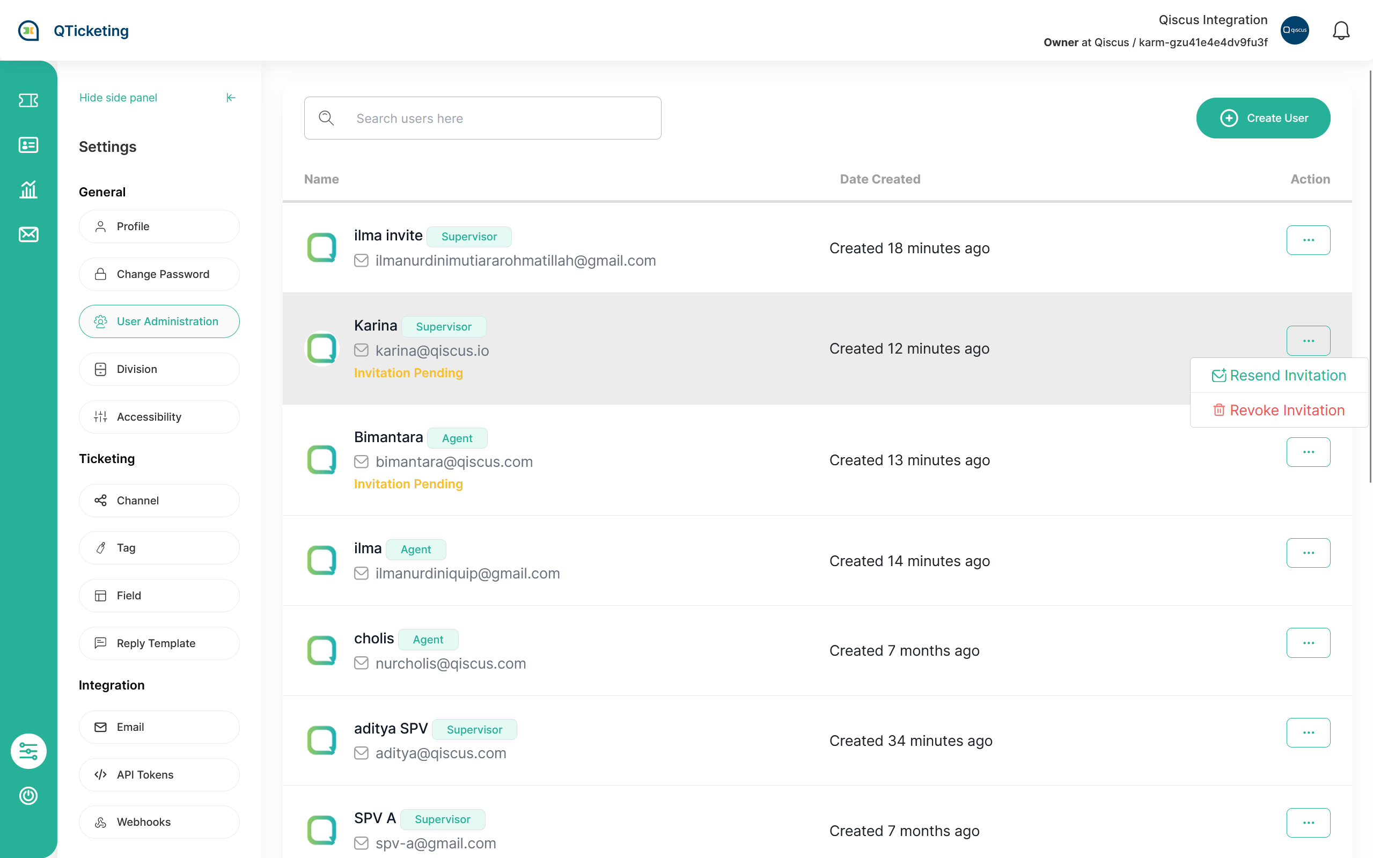This screenshot has width=1373, height=858.
Task: Click the text Created 34 minutes ago
Action: point(911,740)
